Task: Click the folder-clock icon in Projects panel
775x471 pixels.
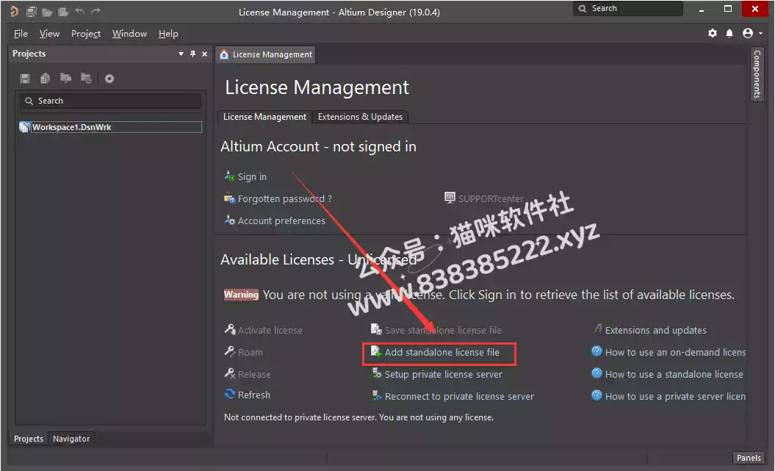Action: (86, 78)
